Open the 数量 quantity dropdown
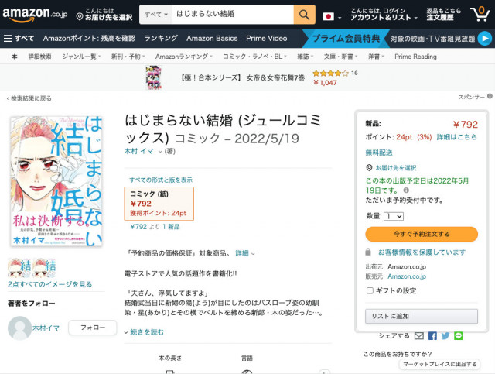The height and width of the screenshot is (374, 495). (x=394, y=216)
